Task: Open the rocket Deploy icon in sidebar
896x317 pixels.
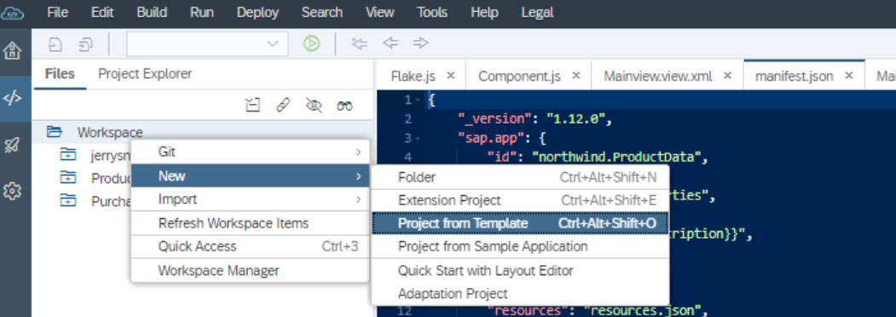Action: pyautogui.click(x=13, y=145)
